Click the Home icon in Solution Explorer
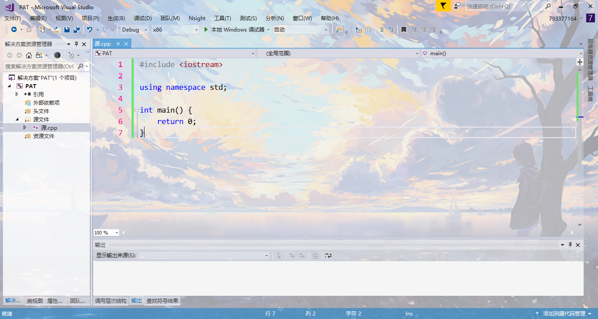This screenshot has width=598, height=319. pos(28,55)
